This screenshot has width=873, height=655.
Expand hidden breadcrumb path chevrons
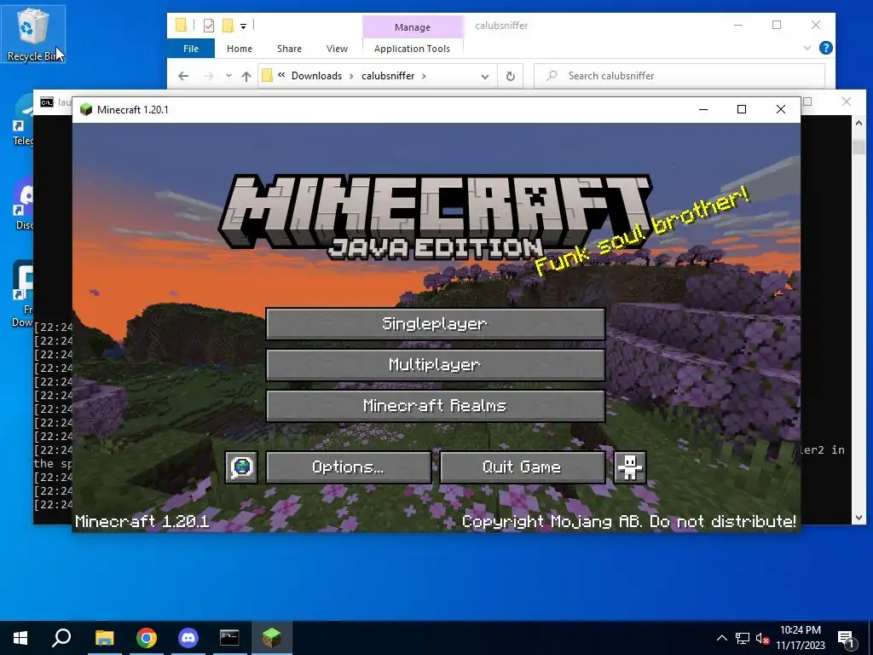click(x=281, y=75)
